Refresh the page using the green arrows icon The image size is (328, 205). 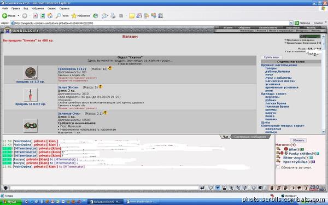pyautogui.click(x=43, y=16)
